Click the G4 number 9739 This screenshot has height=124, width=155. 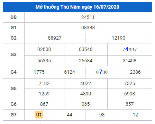click(102, 72)
